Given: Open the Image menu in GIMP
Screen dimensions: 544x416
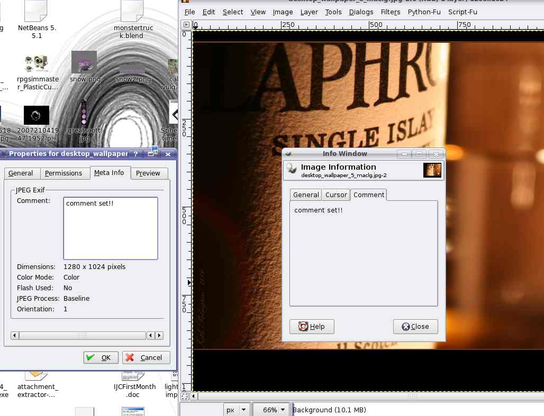Looking at the screenshot, I should coord(283,12).
